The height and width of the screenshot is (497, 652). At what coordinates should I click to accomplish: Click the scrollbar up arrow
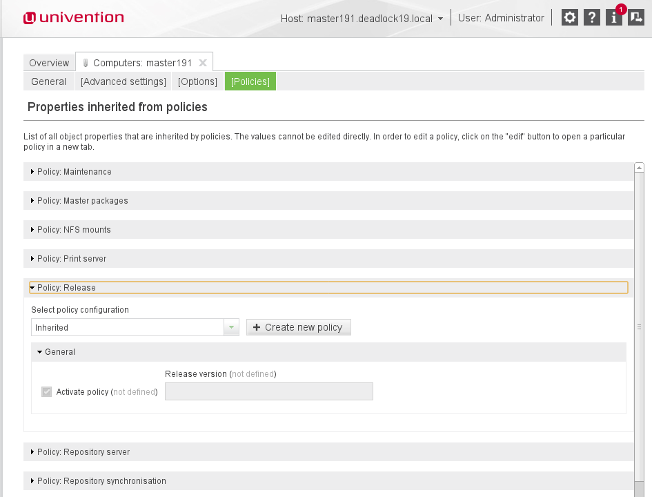click(639, 168)
